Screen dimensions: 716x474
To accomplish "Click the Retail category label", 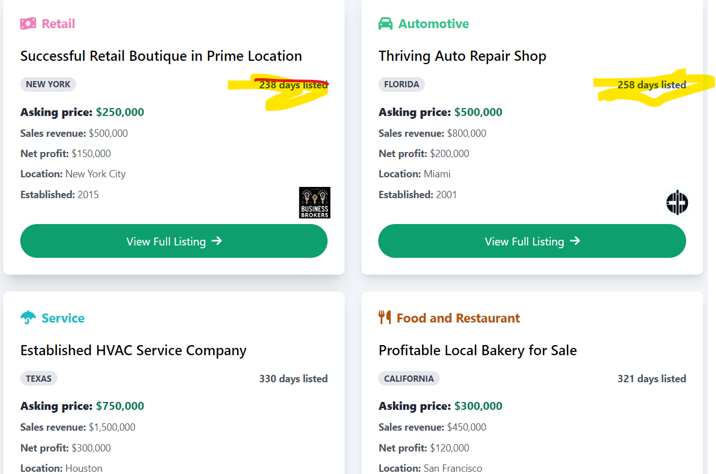I will pyautogui.click(x=58, y=24).
